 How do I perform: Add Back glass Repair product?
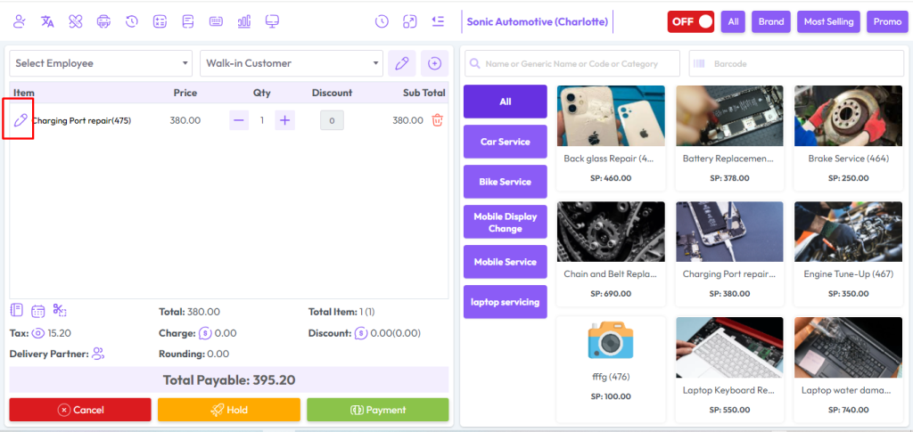point(611,138)
